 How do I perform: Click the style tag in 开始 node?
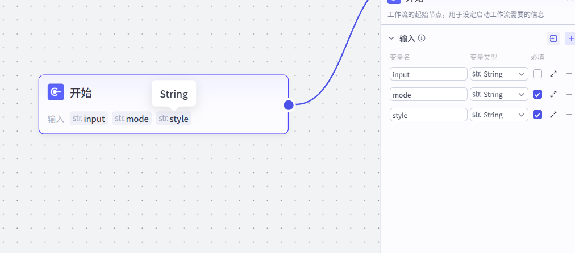coord(174,119)
